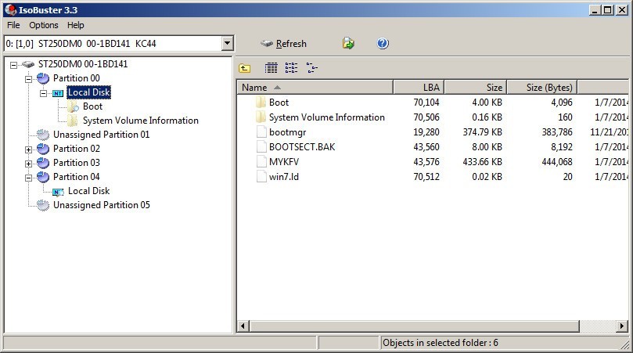Open the File menu
Image resolution: width=633 pixels, height=353 pixels.
(x=13, y=25)
